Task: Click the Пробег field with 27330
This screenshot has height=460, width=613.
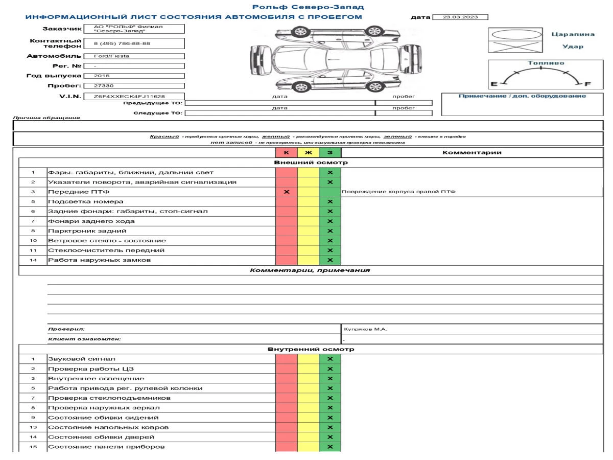Action: [133, 86]
